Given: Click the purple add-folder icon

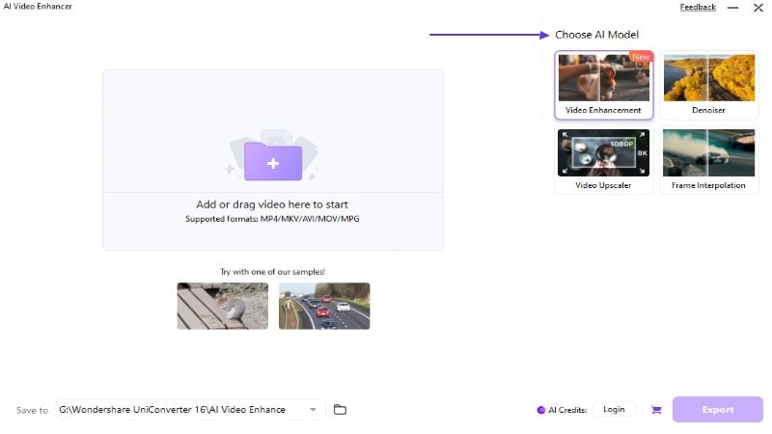Looking at the screenshot, I should click(273, 161).
